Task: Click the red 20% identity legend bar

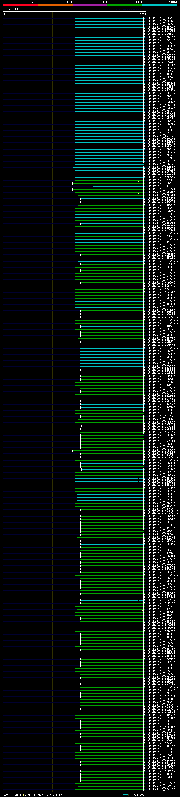Action: coord(20,5)
